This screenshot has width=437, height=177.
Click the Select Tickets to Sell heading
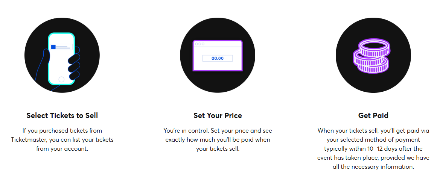click(62, 115)
